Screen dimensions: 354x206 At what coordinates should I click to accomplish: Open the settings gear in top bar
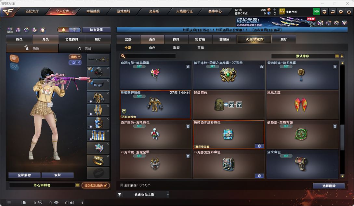(341, 11)
